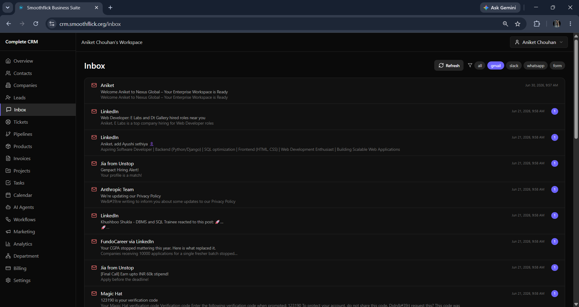The height and width of the screenshot is (307, 579).
Task: Click the mail icon beside Magic Hat
Action: coord(94,293)
